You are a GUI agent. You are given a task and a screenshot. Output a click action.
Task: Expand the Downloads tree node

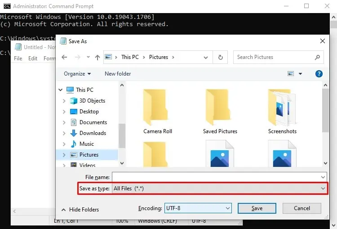pyautogui.click(x=64, y=133)
